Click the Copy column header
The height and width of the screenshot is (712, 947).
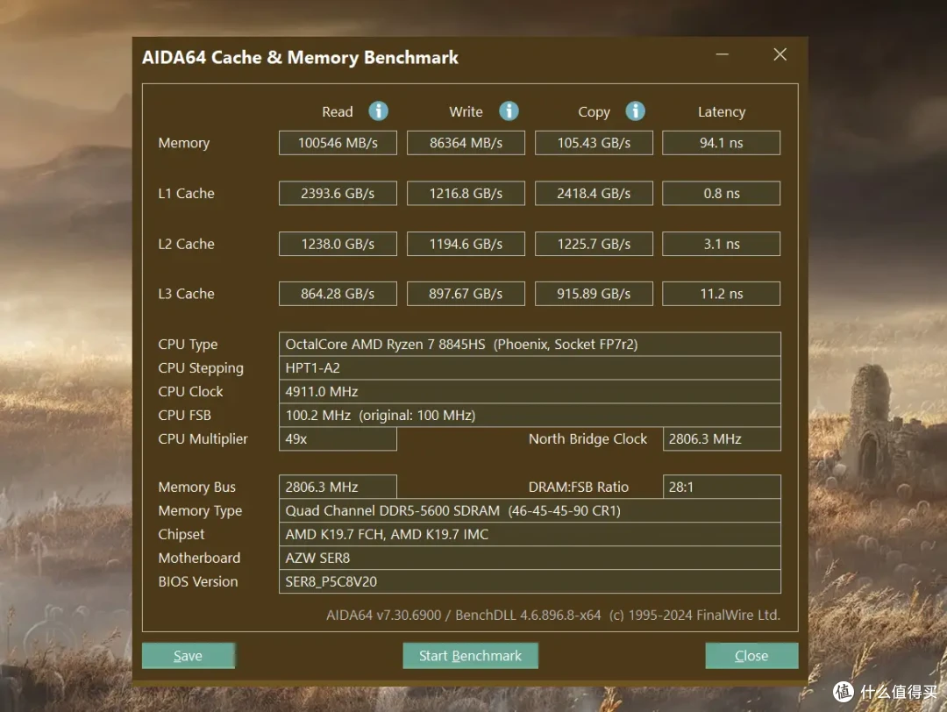[594, 112]
